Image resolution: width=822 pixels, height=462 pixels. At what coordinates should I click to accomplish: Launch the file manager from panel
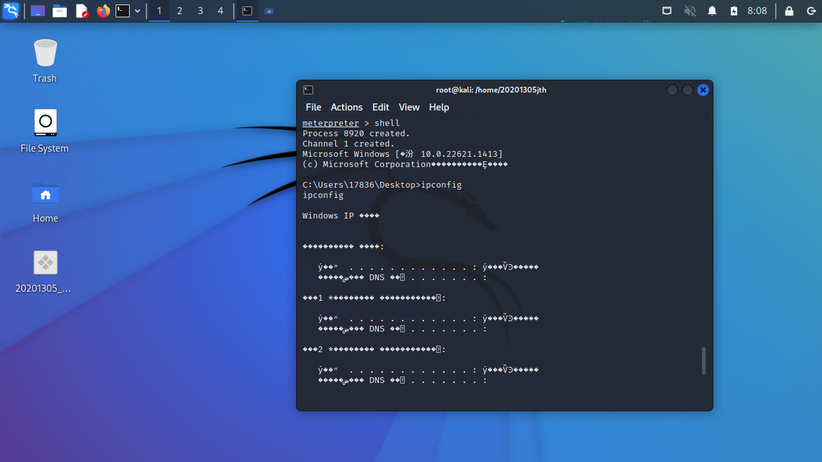pos(60,11)
